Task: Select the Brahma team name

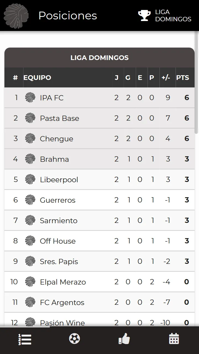Action: pos(54,159)
